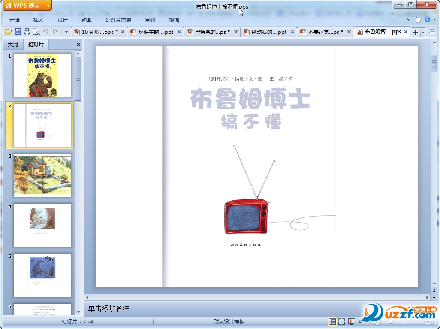Expand the quick access toolbar customization arrow
The image size is (440, 329).
[x=66, y=32]
